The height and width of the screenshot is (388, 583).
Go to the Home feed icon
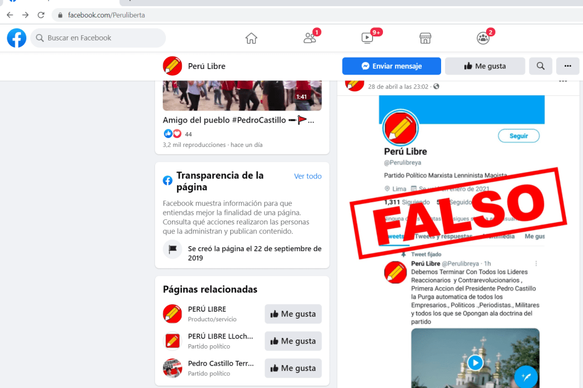point(251,38)
